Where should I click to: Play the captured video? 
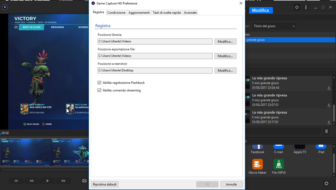tap(48, 181)
